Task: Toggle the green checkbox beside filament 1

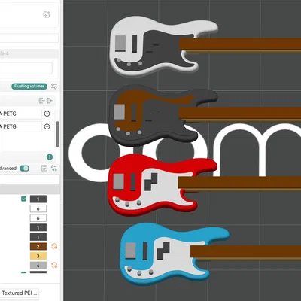Action: (x=23, y=199)
